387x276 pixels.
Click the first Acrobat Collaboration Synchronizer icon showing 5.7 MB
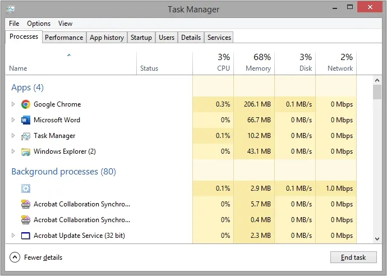click(x=26, y=204)
